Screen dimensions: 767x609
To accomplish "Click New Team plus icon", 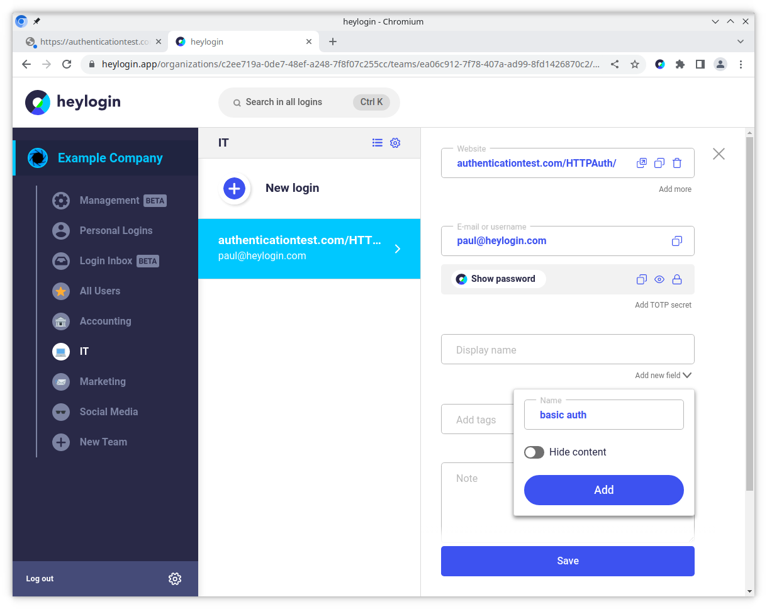I will coord(61,442).
